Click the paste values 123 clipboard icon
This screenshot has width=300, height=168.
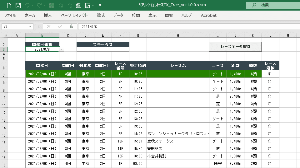[x=61, y=6]
